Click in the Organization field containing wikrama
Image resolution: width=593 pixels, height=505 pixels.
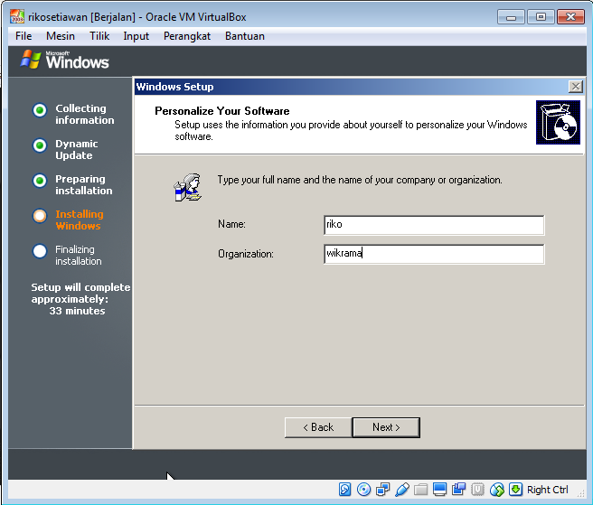(434, 254)
